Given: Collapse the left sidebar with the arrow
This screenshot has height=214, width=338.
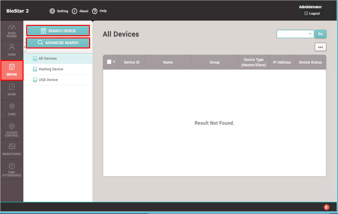Looking at the screenshot, I should click(x=24, y=46).
